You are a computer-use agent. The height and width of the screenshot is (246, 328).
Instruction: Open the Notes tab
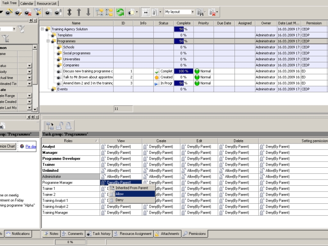click(x=51, y=234)
